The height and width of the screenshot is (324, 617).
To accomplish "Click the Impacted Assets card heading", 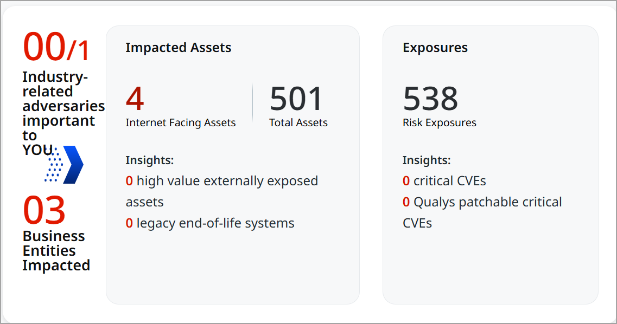I will coord(178,48).
